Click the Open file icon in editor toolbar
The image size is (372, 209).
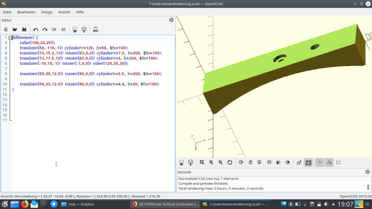point(15,29)
